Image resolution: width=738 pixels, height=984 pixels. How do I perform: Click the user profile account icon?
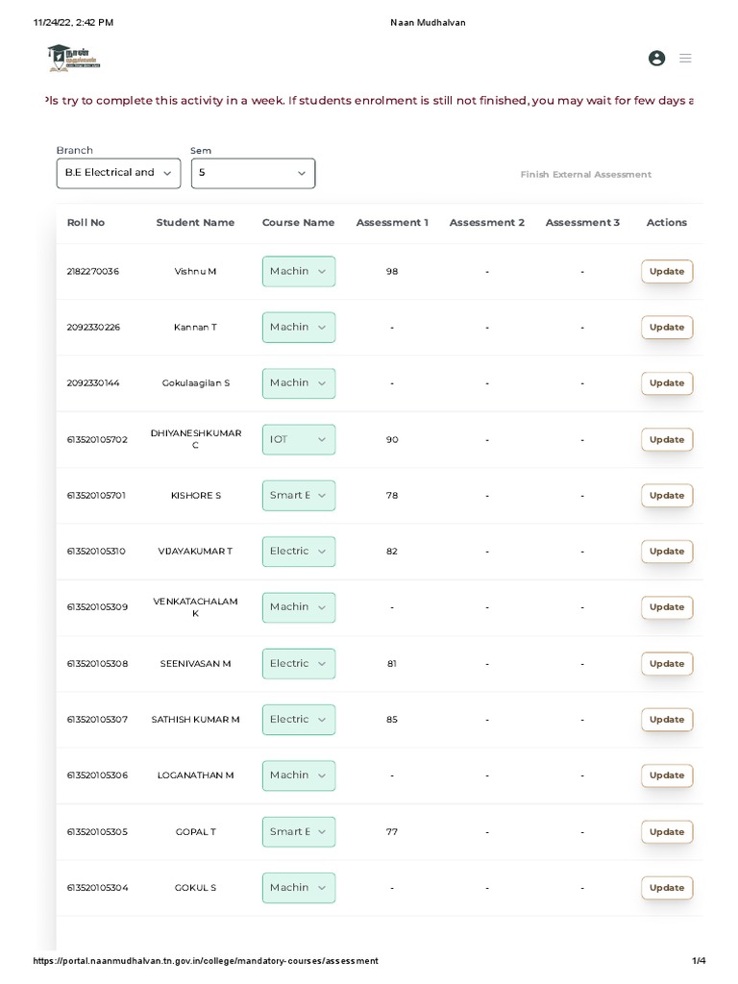click(656, 59)
